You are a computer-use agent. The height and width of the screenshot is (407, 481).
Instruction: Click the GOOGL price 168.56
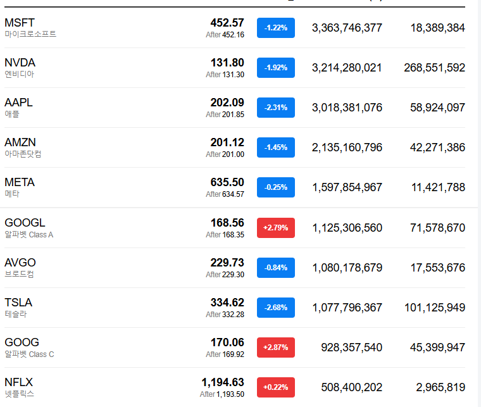click(227, 223)
